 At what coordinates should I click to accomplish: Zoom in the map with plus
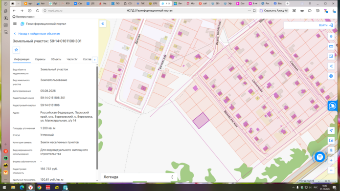(x=331, y=160)
